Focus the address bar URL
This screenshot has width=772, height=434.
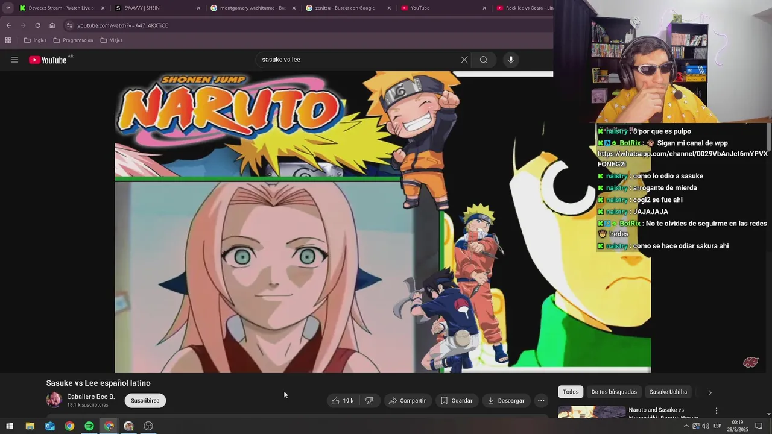[122, 25]
